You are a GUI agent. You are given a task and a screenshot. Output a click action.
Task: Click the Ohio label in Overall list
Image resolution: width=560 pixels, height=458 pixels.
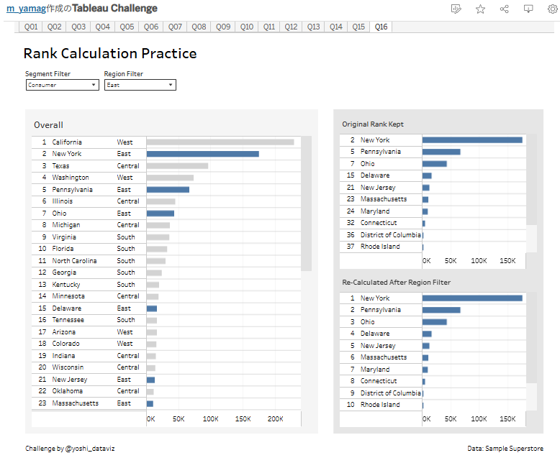[x=59, y=214]
